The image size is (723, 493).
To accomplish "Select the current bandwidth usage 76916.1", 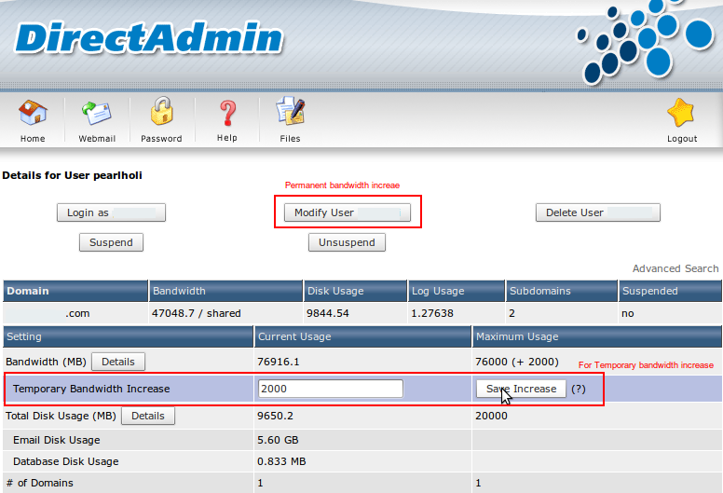I will [x=279, y=362].
